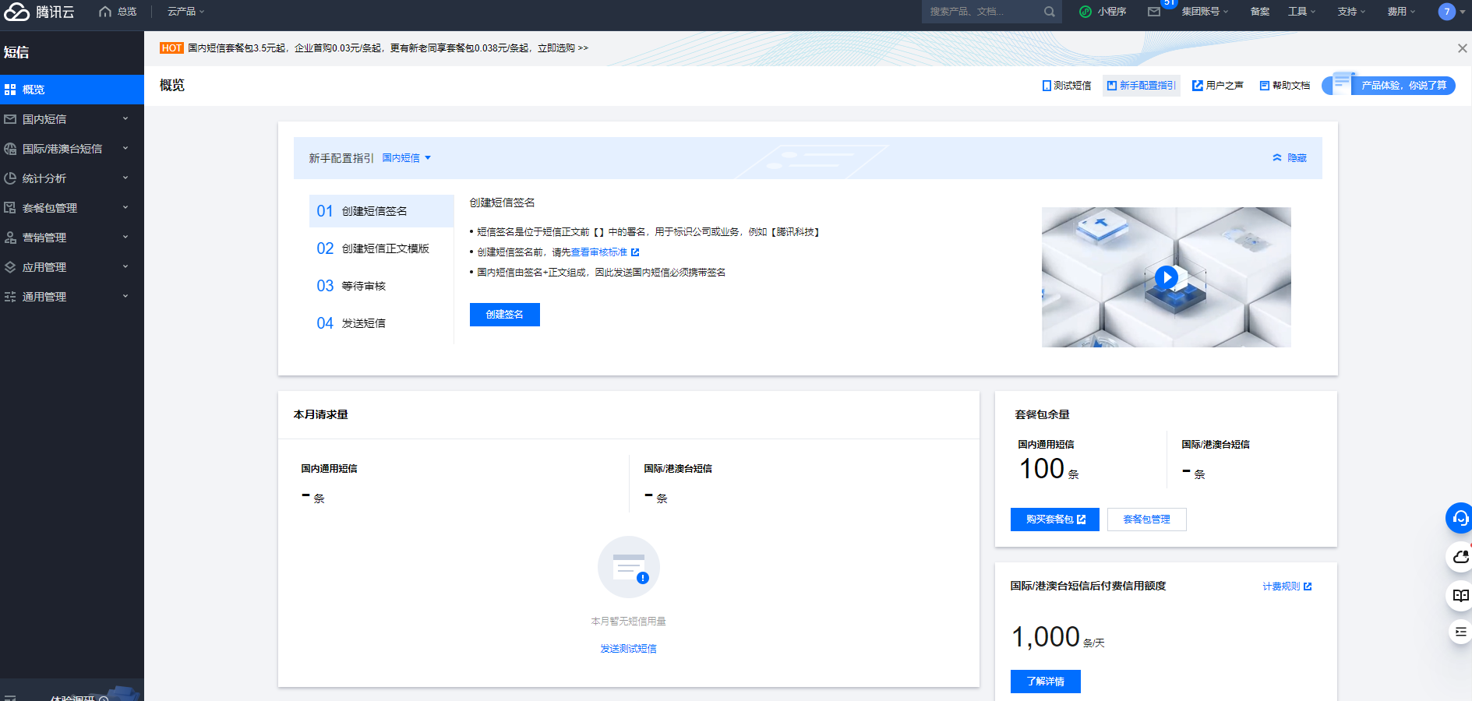The image size is (1472, 701).
Task: Open the 工具 menu
Action: [x=1301, y=12]
